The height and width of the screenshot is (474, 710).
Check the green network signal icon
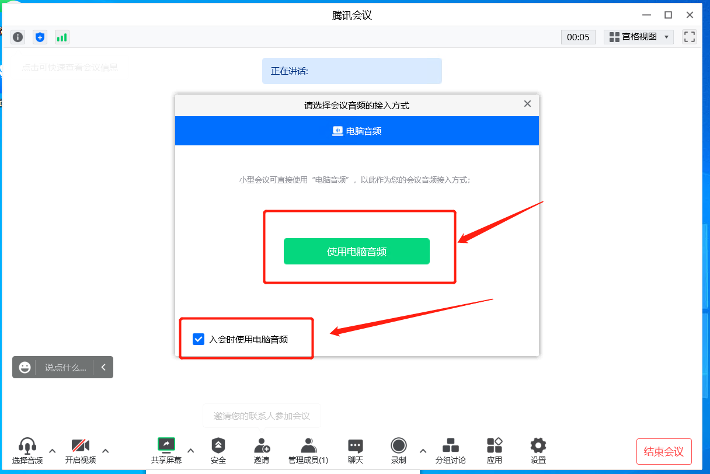point(62,37)
